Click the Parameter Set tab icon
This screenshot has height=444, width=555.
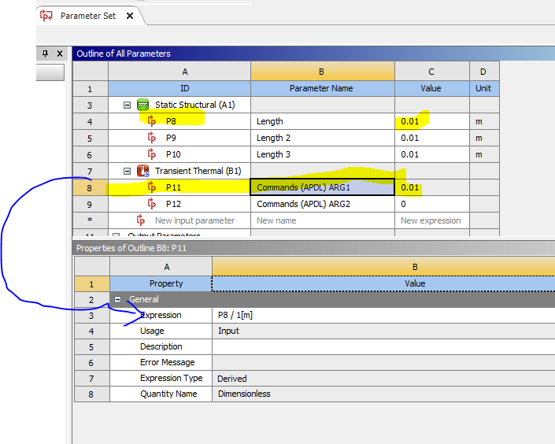coord(46,16)
